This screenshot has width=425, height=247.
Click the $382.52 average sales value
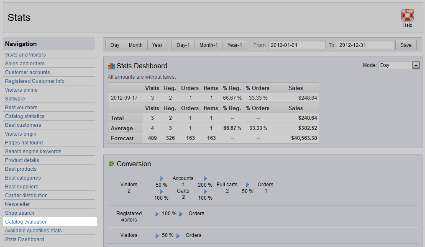307,128
